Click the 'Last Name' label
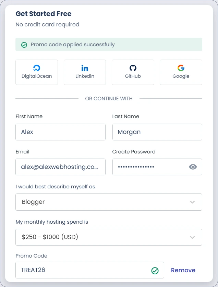Viewport: 218px width, 287px height. [126, 116]
